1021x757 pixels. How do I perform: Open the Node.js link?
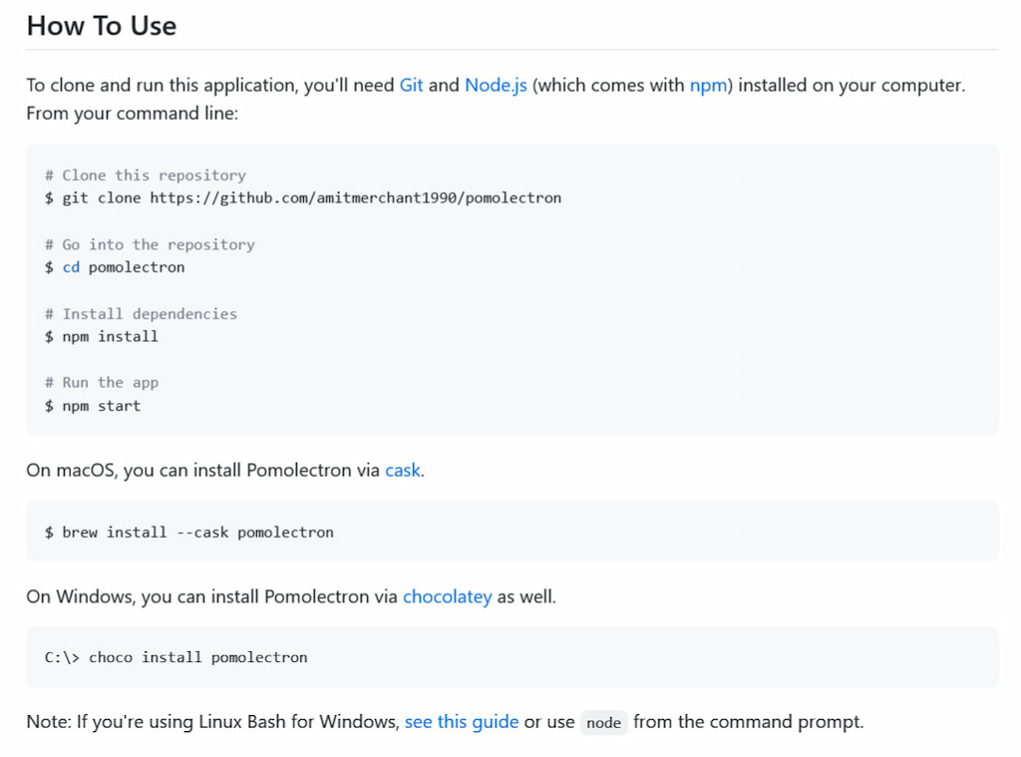click(x=496, y=86)
